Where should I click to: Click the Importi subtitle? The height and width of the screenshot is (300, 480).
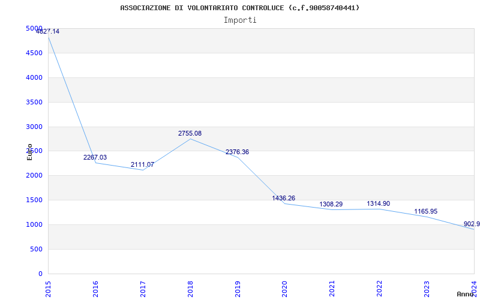pos(240,20)
